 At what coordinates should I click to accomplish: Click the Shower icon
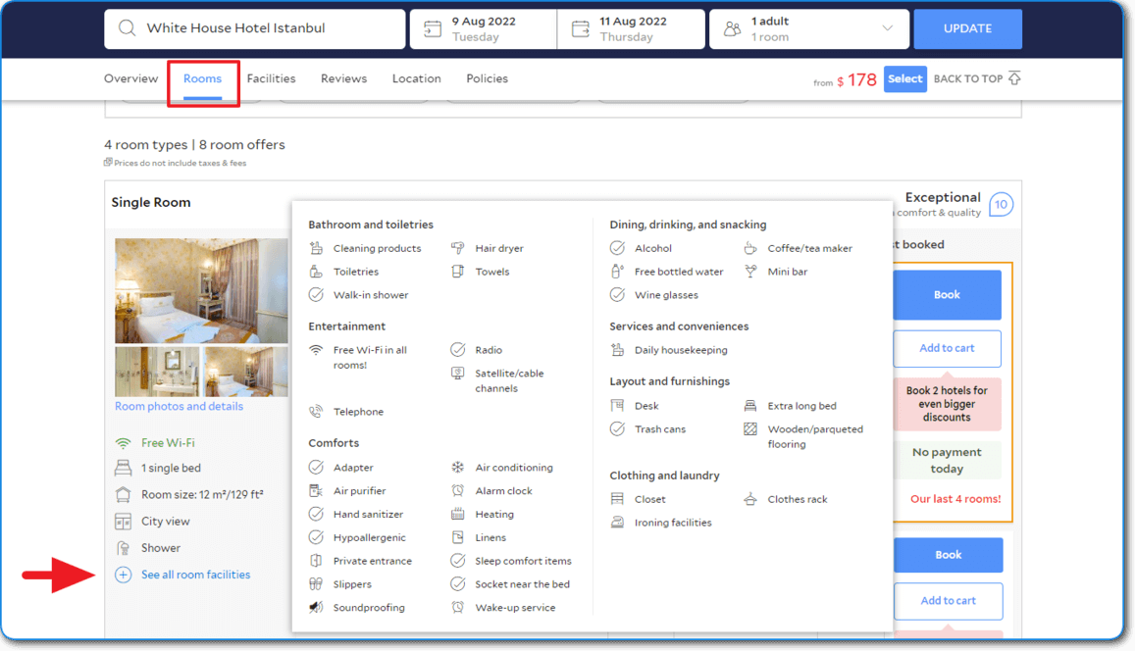pyautogui.click(x=123, y=548)
